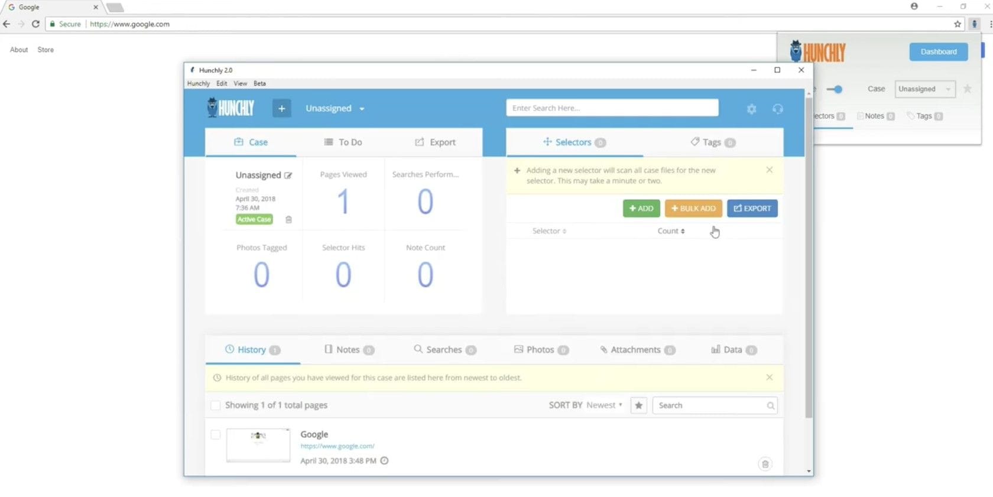The image size is (993, 497).
Task: Click the star favorites filter icon
Action: [x=638, y=405]
